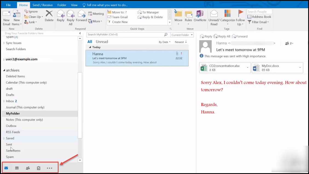This screenshot has height=174, width=309.
Task: Open the By Date sort dropdown
Action: tap(164, 42)
